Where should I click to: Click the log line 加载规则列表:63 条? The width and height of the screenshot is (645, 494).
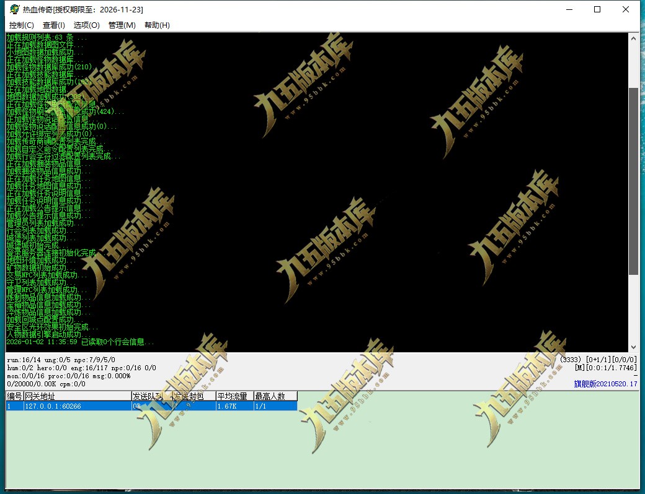click(x=47, y=37)
